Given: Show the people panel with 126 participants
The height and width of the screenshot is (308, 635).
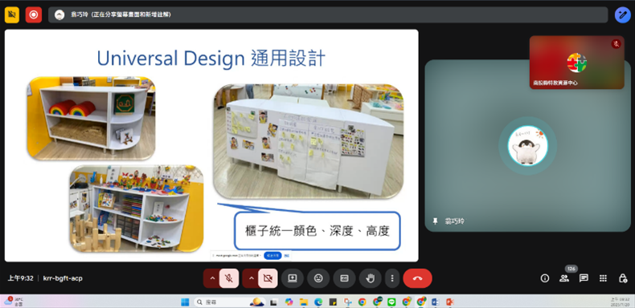Looking at the screenshot, I should coord(564,278).
